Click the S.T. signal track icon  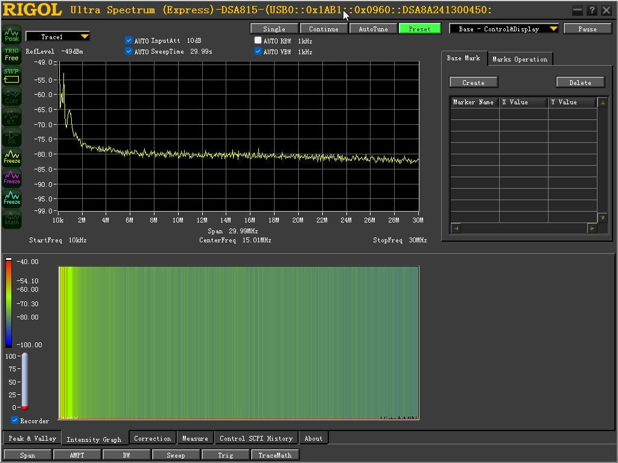point(12,117)
